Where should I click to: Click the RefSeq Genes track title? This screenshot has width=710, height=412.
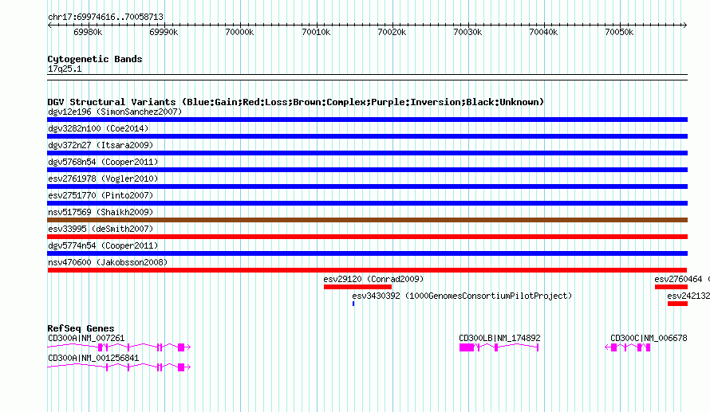[x=81, y=328]
